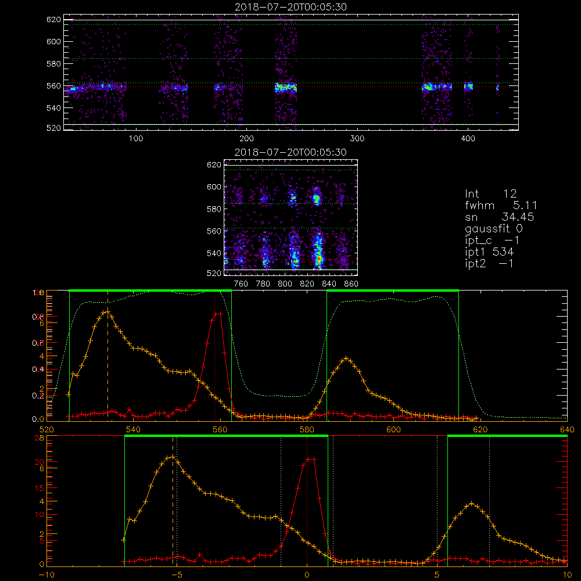Click the '820' x-axis tick label

[x=307, y=284]
